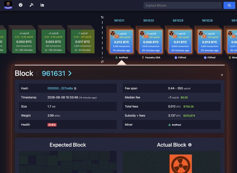Click Weight 3.99 MWU value
The image size is (237, 173).
[54, 116]
